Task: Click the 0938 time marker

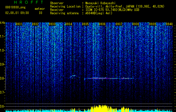Action: point(136,24)
